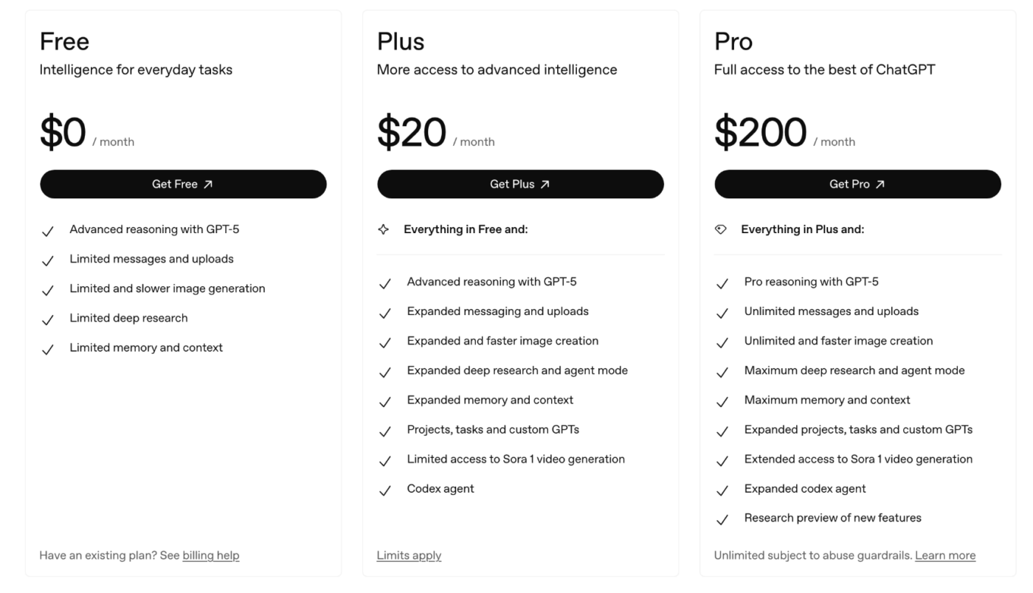Click the checkmark beside Limited deep research
1033x593 pixels.
click(x=47, y=320)
